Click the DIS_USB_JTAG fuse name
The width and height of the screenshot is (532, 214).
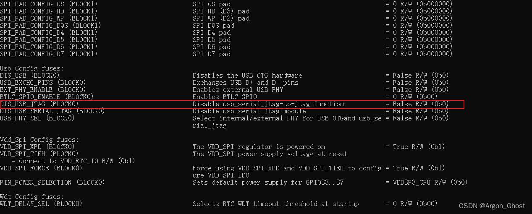[23, 104]
